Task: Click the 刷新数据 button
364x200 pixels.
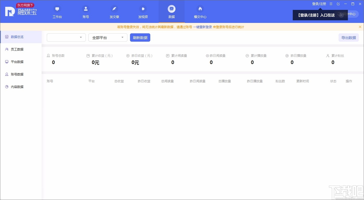Action: pos(140,37)
